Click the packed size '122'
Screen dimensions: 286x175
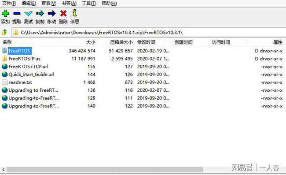pos(129,106)
